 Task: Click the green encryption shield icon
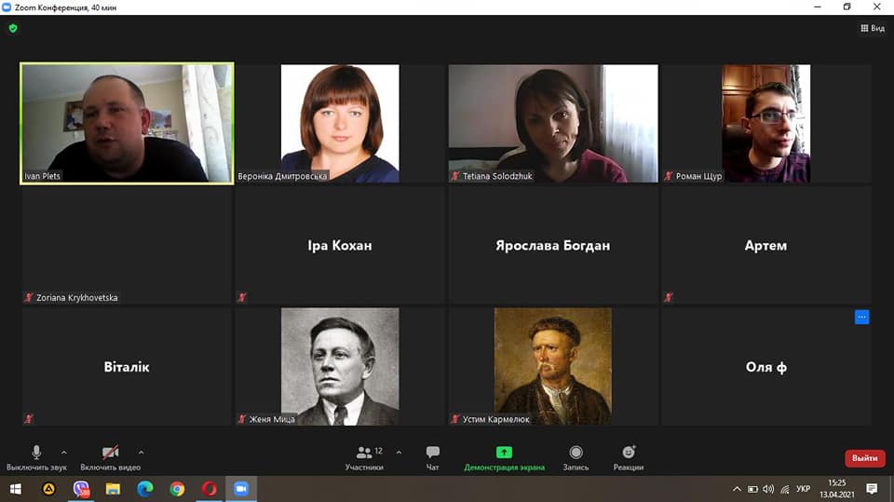click(13, 28)
